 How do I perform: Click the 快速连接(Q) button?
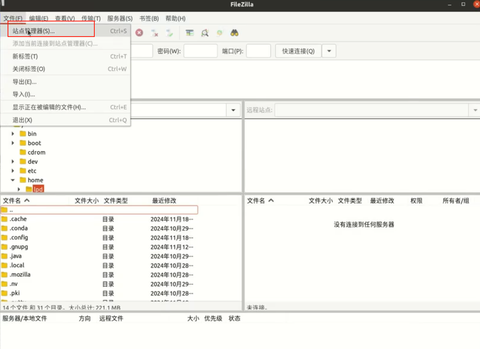(x=299, y=51)
